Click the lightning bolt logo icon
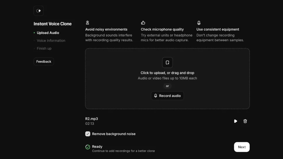This screenshot has height=159, width=283. [x=38, y=11]
